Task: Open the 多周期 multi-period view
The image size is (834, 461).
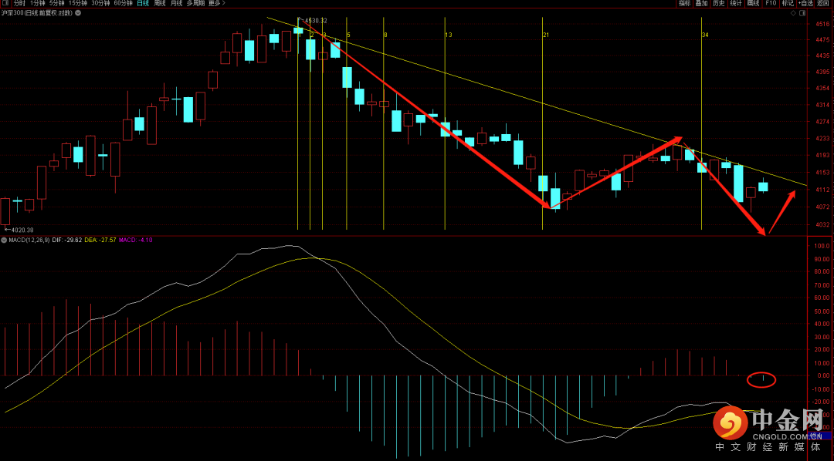Action: [x=196, y=4]
